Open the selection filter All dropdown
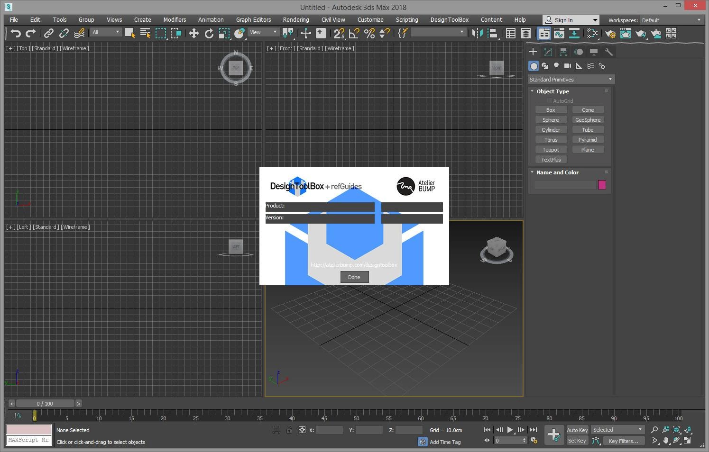709x452 pixels. [106, 32]
